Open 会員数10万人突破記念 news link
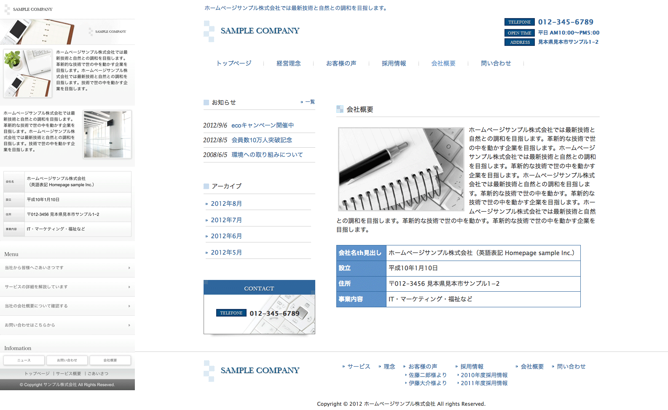Screen dimensions: 668x410 point(262,140)
